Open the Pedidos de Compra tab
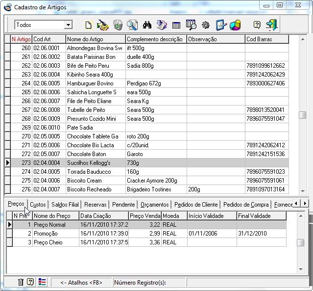This screenshot has height=291, width=313. [x=246, y=205]
